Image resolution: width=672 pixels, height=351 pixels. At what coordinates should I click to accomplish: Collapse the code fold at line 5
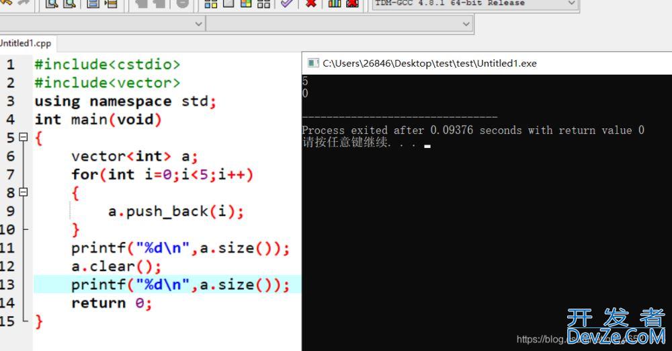point(24,137)
